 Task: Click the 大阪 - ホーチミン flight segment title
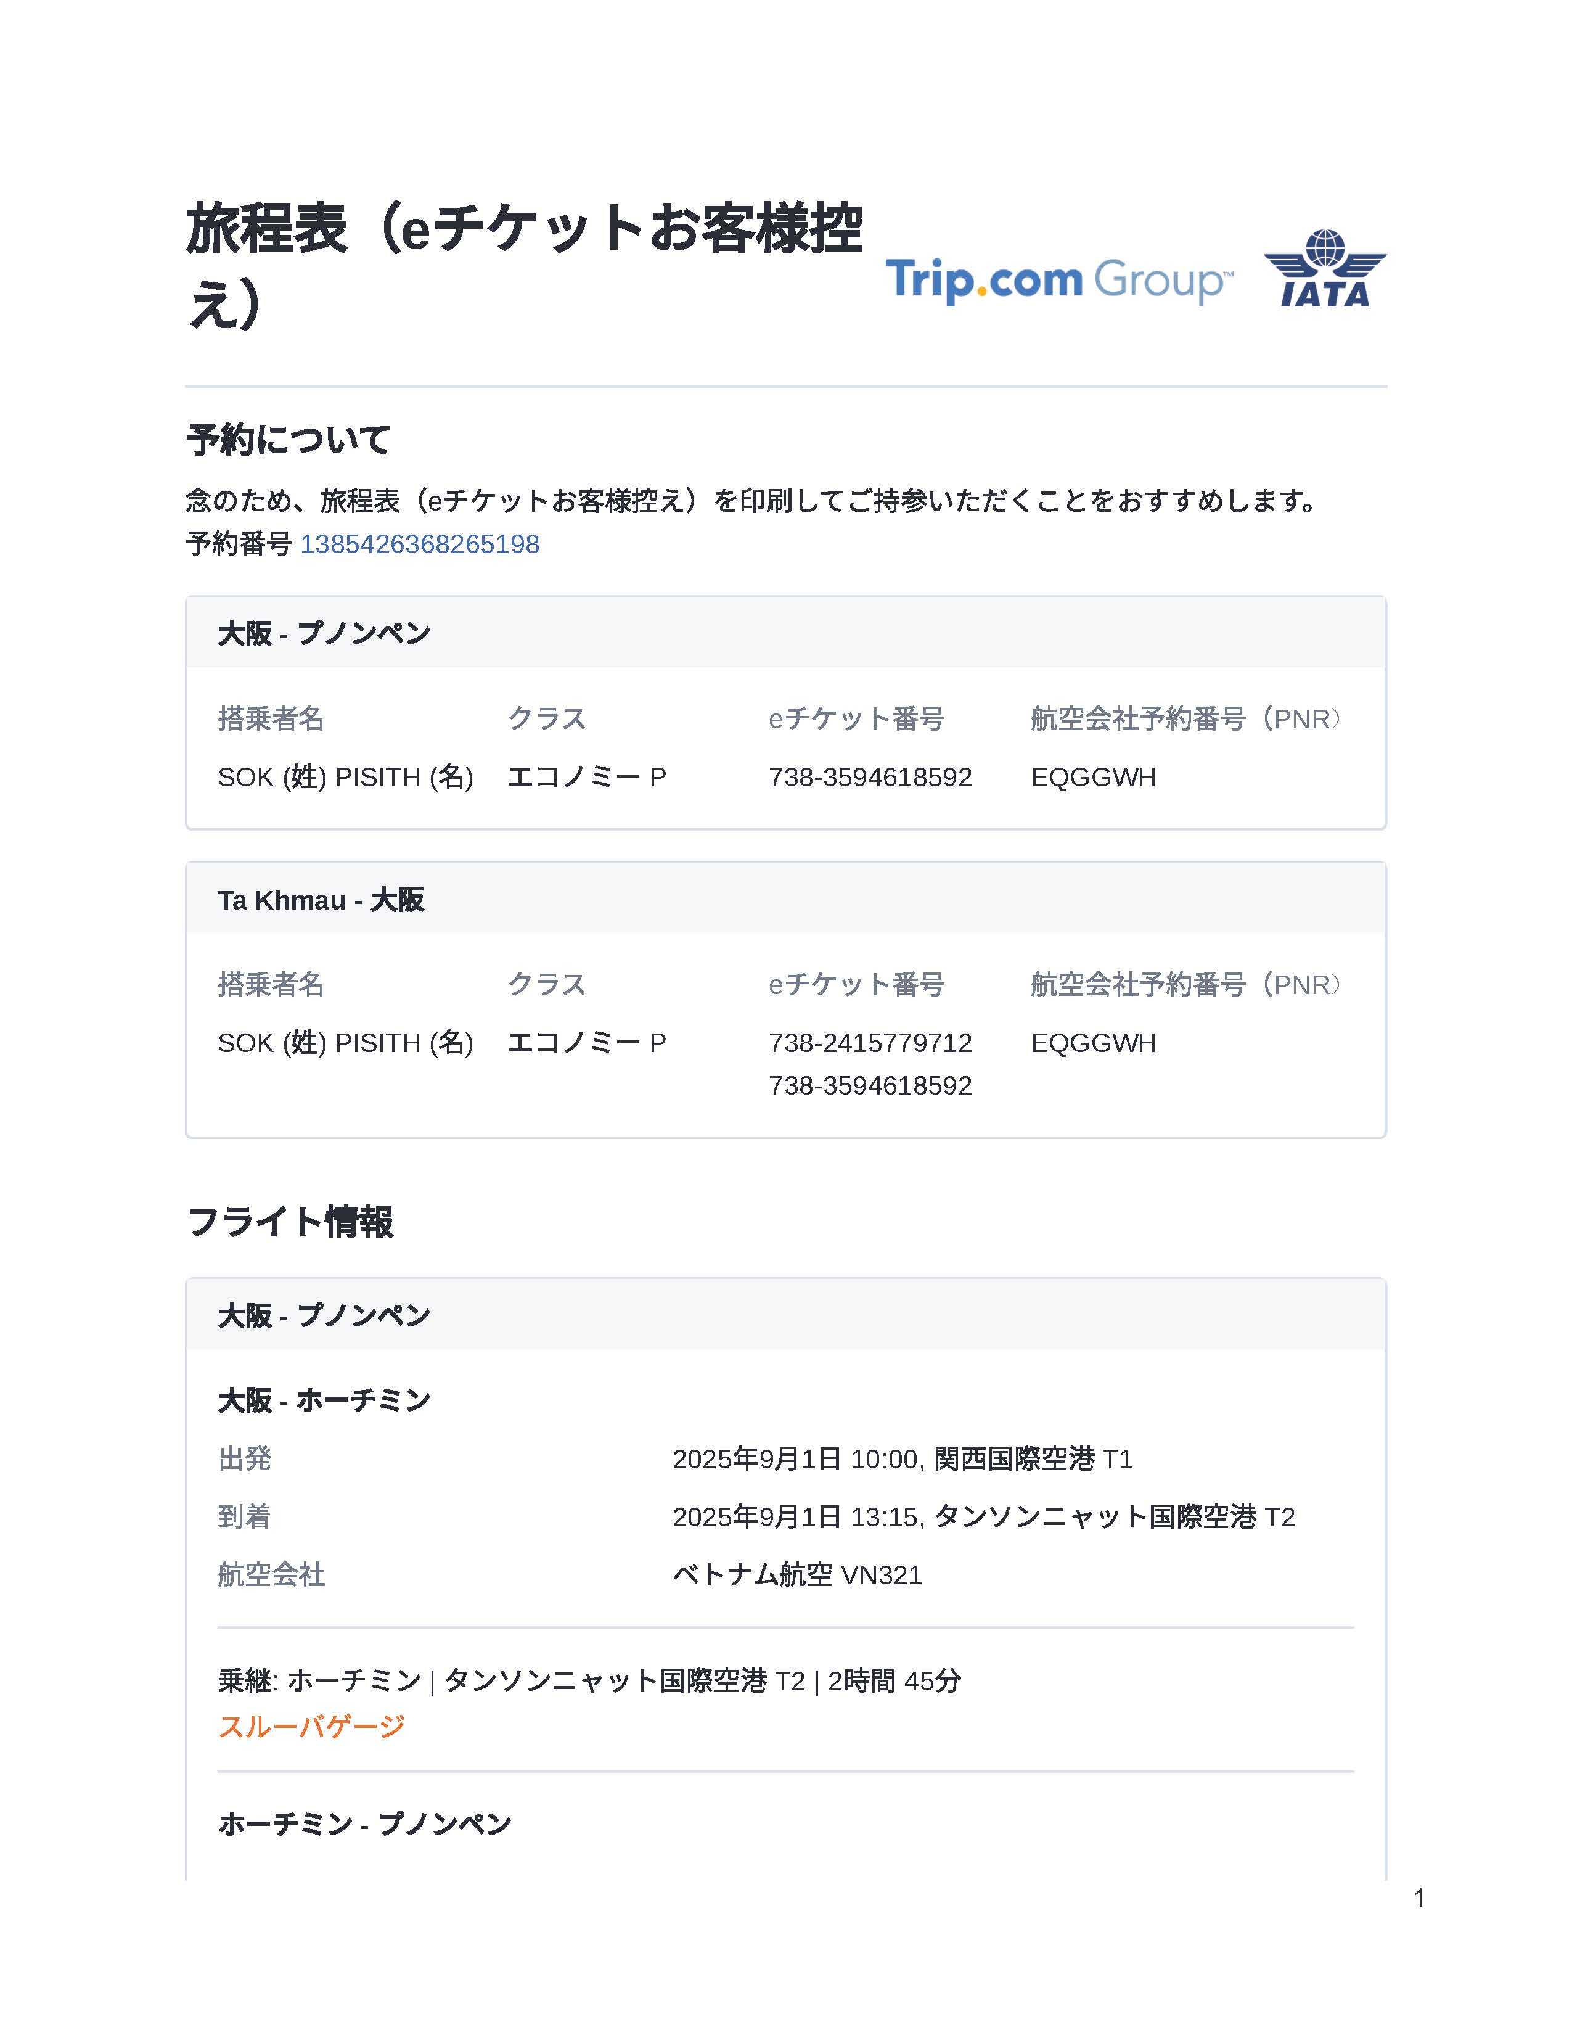pos(324,1400)
